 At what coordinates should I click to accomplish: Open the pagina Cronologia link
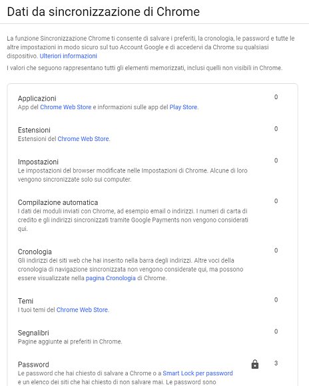click(111, 278)
